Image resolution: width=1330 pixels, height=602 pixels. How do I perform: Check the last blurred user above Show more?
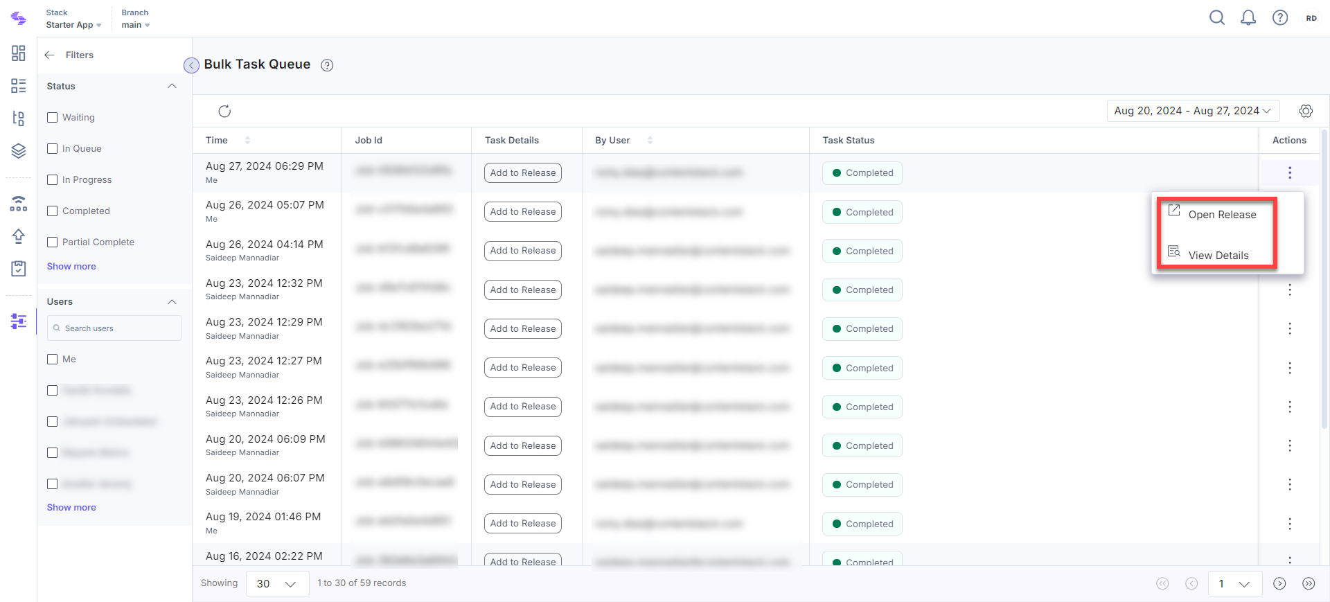click(x=52, y=484)
